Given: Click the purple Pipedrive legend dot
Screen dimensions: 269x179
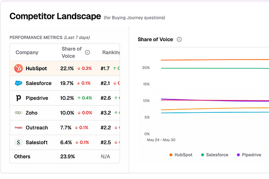Looking at the screenshot, I should click(238, 155).
